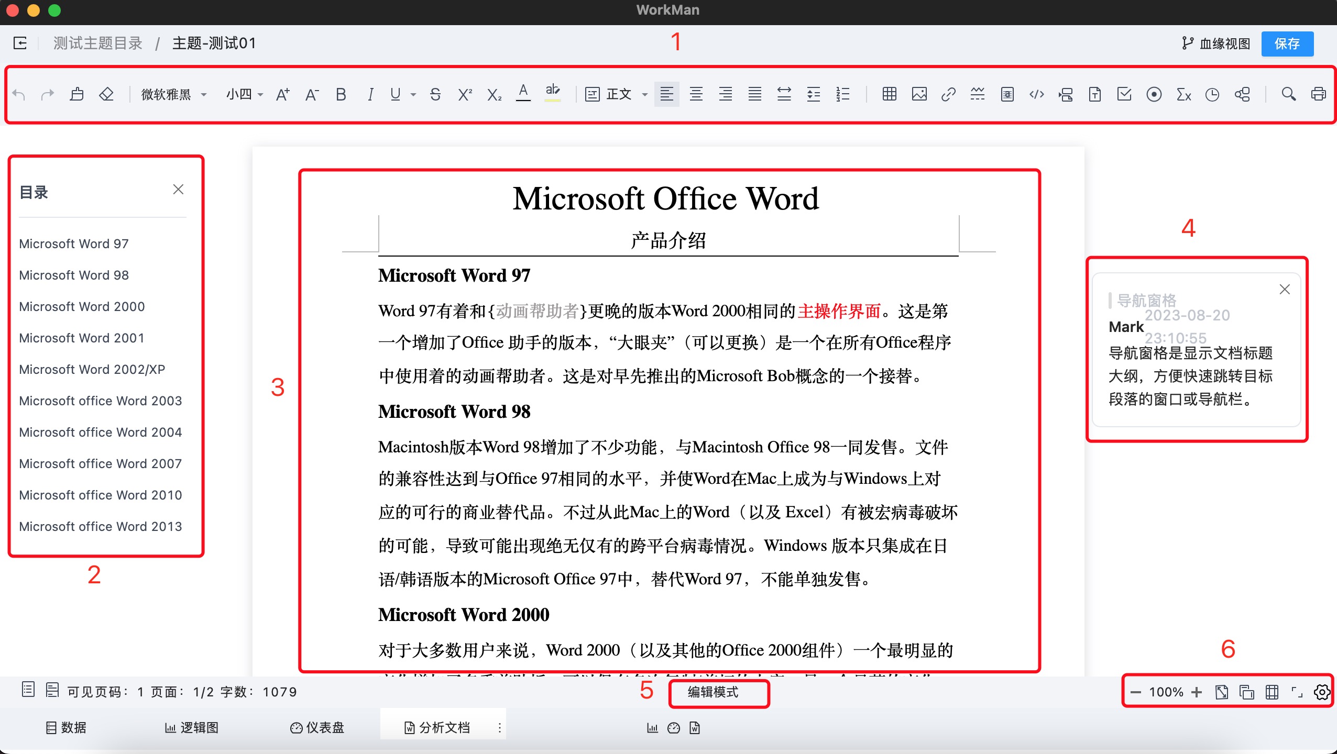Click the back/exit icon at top left
The width and height of the screenshot is (1337, 754).
tap(20, 43)
